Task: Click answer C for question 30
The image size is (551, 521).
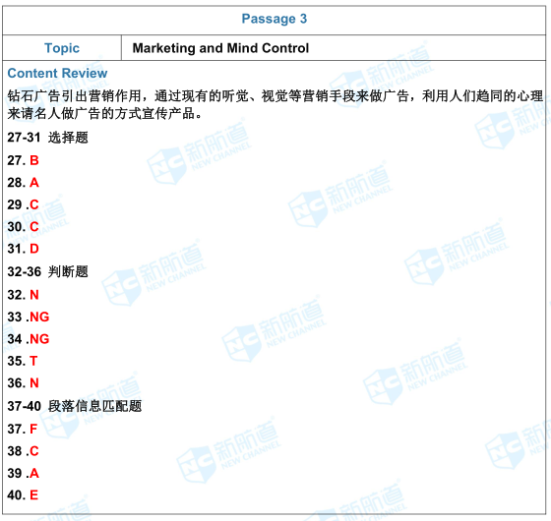Action: [x=34, y=227]
